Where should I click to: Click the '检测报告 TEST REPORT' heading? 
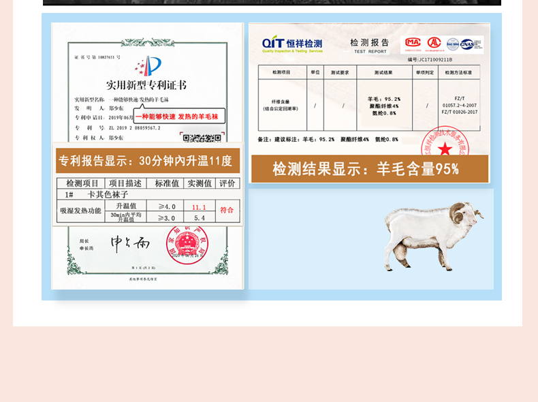[x=370, y=46]
